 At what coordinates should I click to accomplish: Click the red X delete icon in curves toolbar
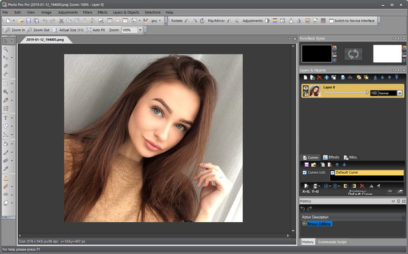click(362, 186)
